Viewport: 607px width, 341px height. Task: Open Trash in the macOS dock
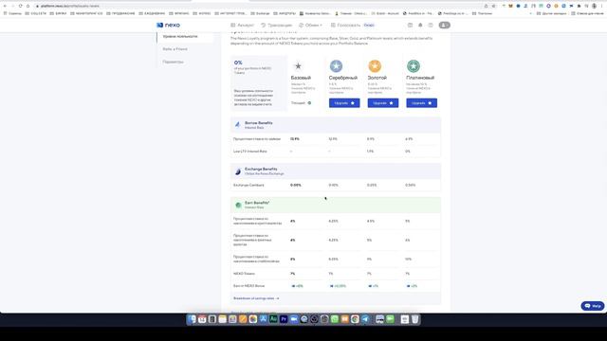(414, 319)
